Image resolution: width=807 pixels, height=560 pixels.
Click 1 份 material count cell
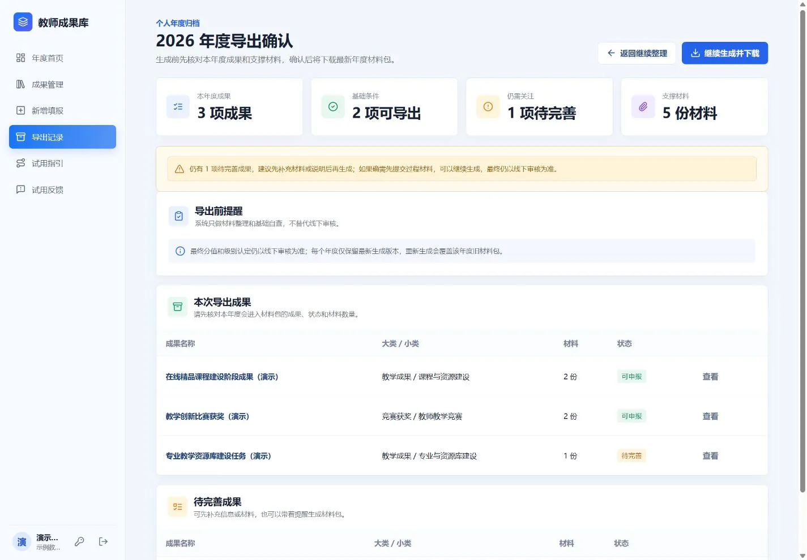[570, 456]
